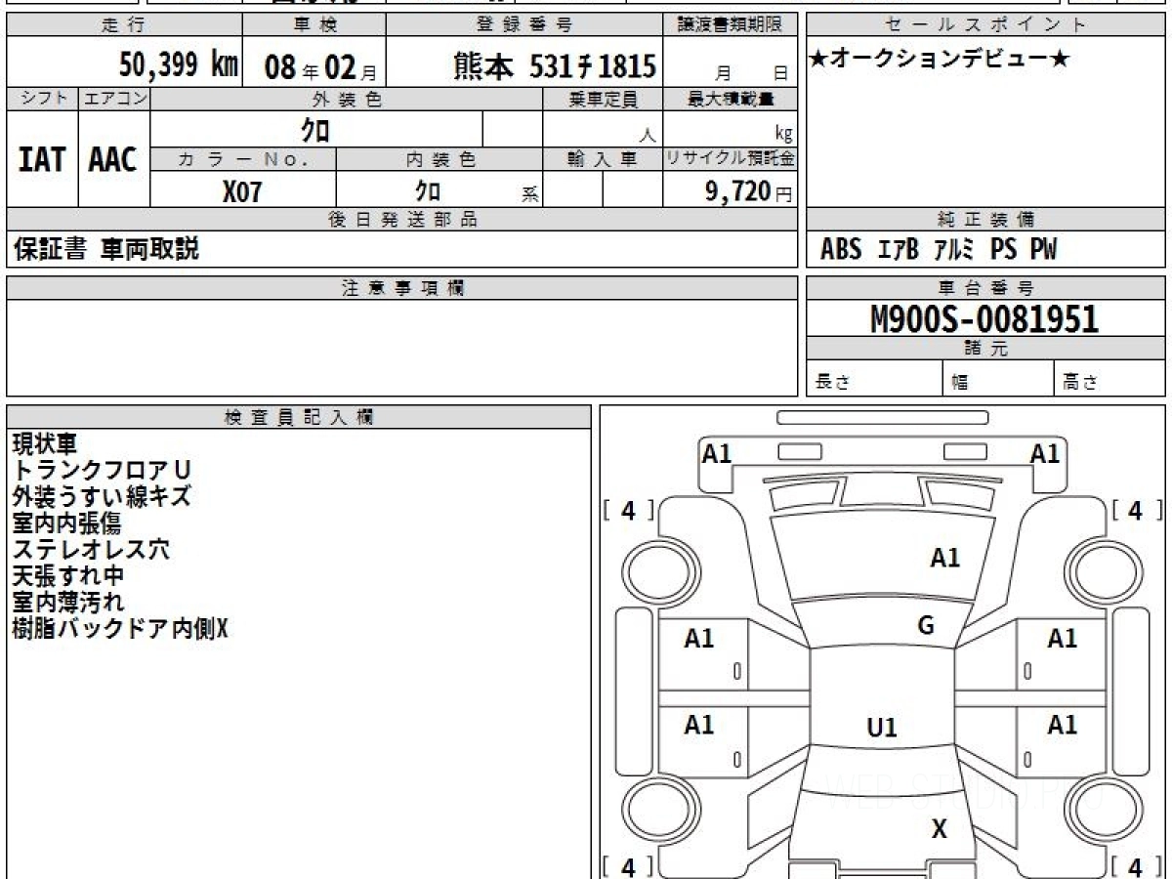
Task: Toggle the AAC air conditioner indicator
Action: point(112,161)
